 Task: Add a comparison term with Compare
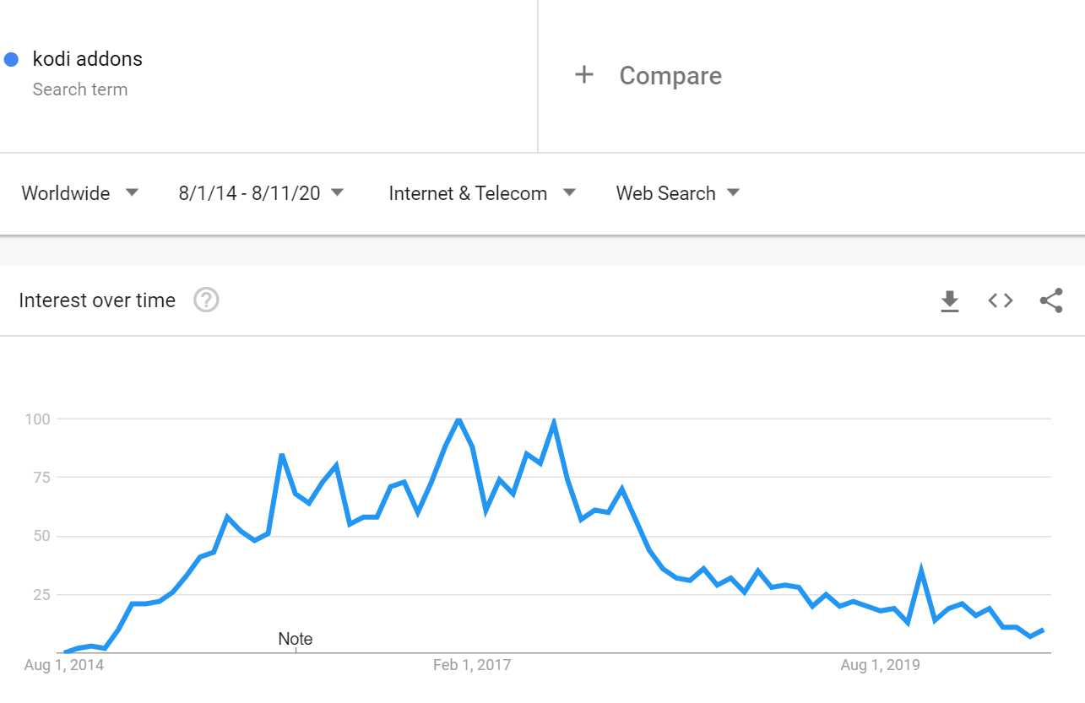tap(670, 75)
